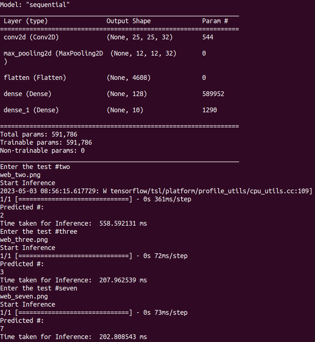Click the Model: "sequential" header line
Viewport: 315px width, 342px height.
click(x=35, y=5)
